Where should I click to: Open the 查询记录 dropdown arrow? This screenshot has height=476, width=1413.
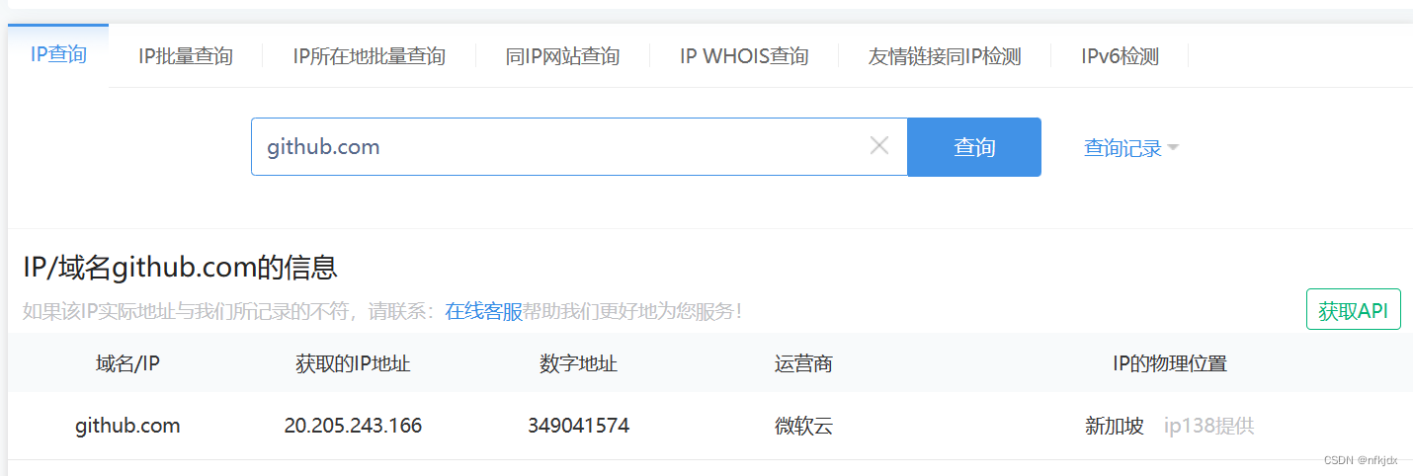pyautogui.click(x=1173, y=148)
